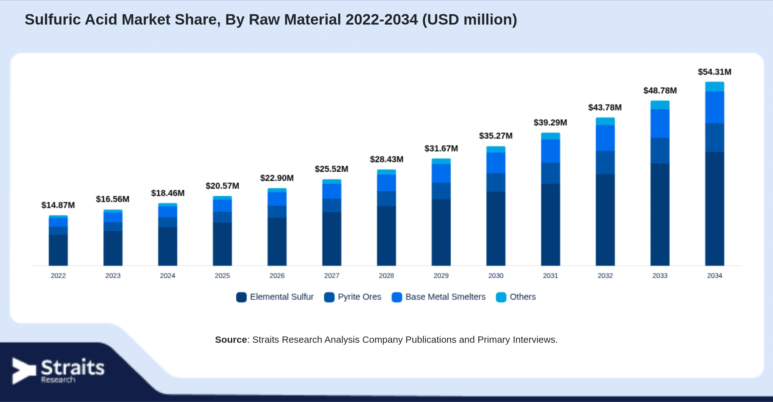This screenshot has height=402, width=773.
Task: Click the 2034 x-axis label
Action: pos(715,276)
